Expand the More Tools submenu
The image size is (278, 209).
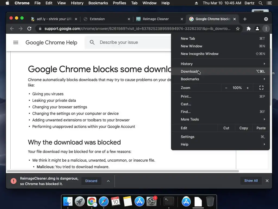tap(220, 119)
